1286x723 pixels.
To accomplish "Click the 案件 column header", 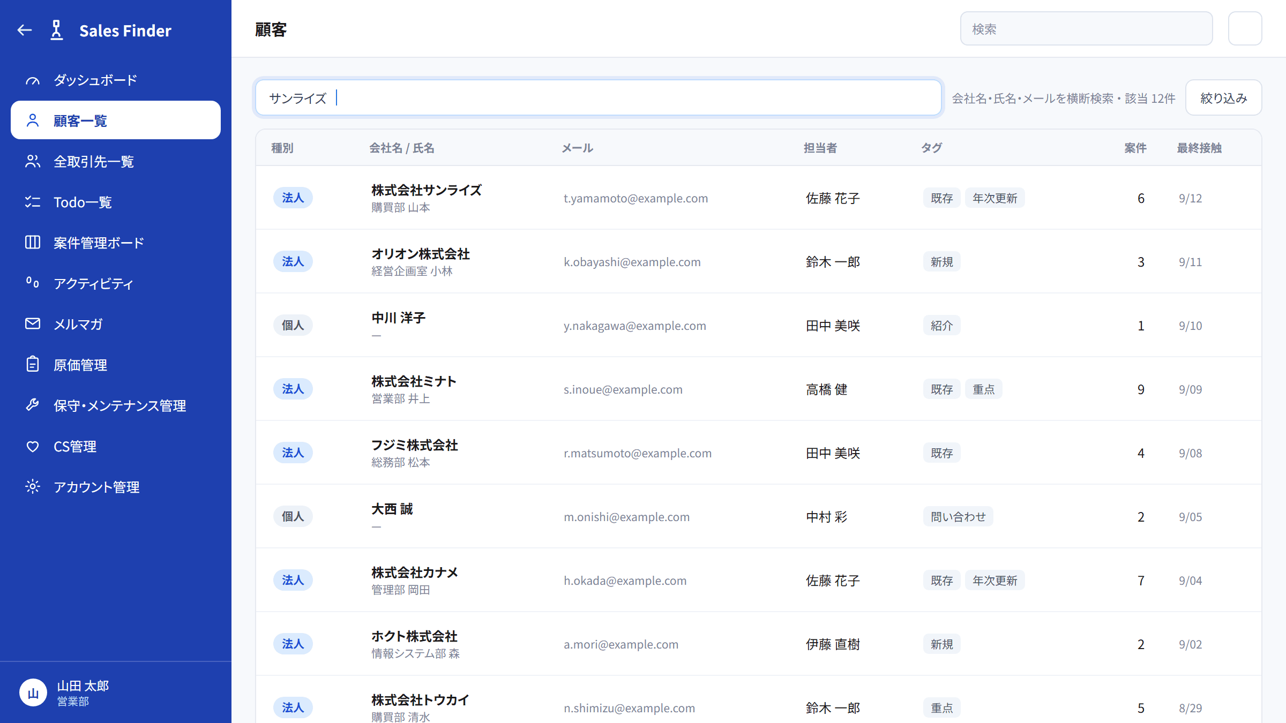I will (x=1135, y=148).
